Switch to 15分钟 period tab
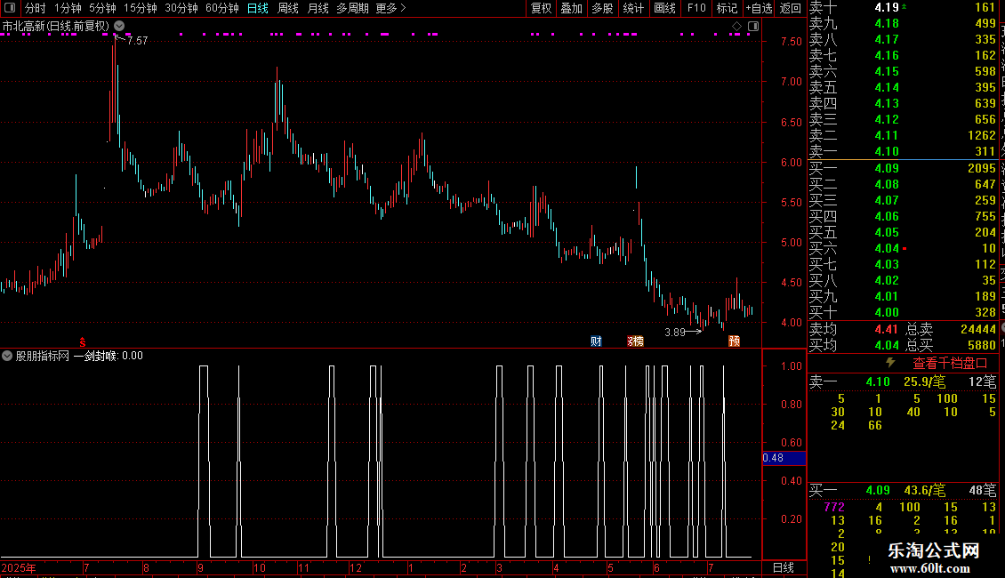This screenshot has height=578, width=1005. (x=141, y=8)
